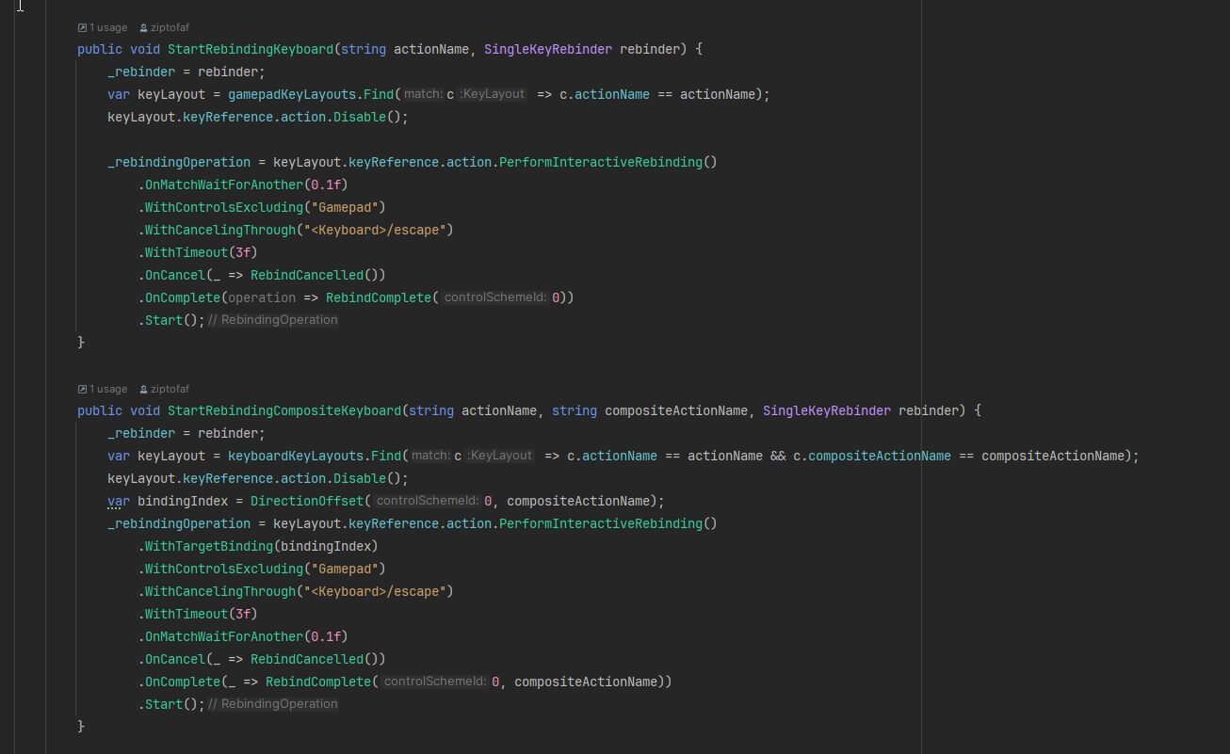Click usage icon above StartRebindingKeyboard method
The height and width of the screenshot is (754, 1230).
83,28
